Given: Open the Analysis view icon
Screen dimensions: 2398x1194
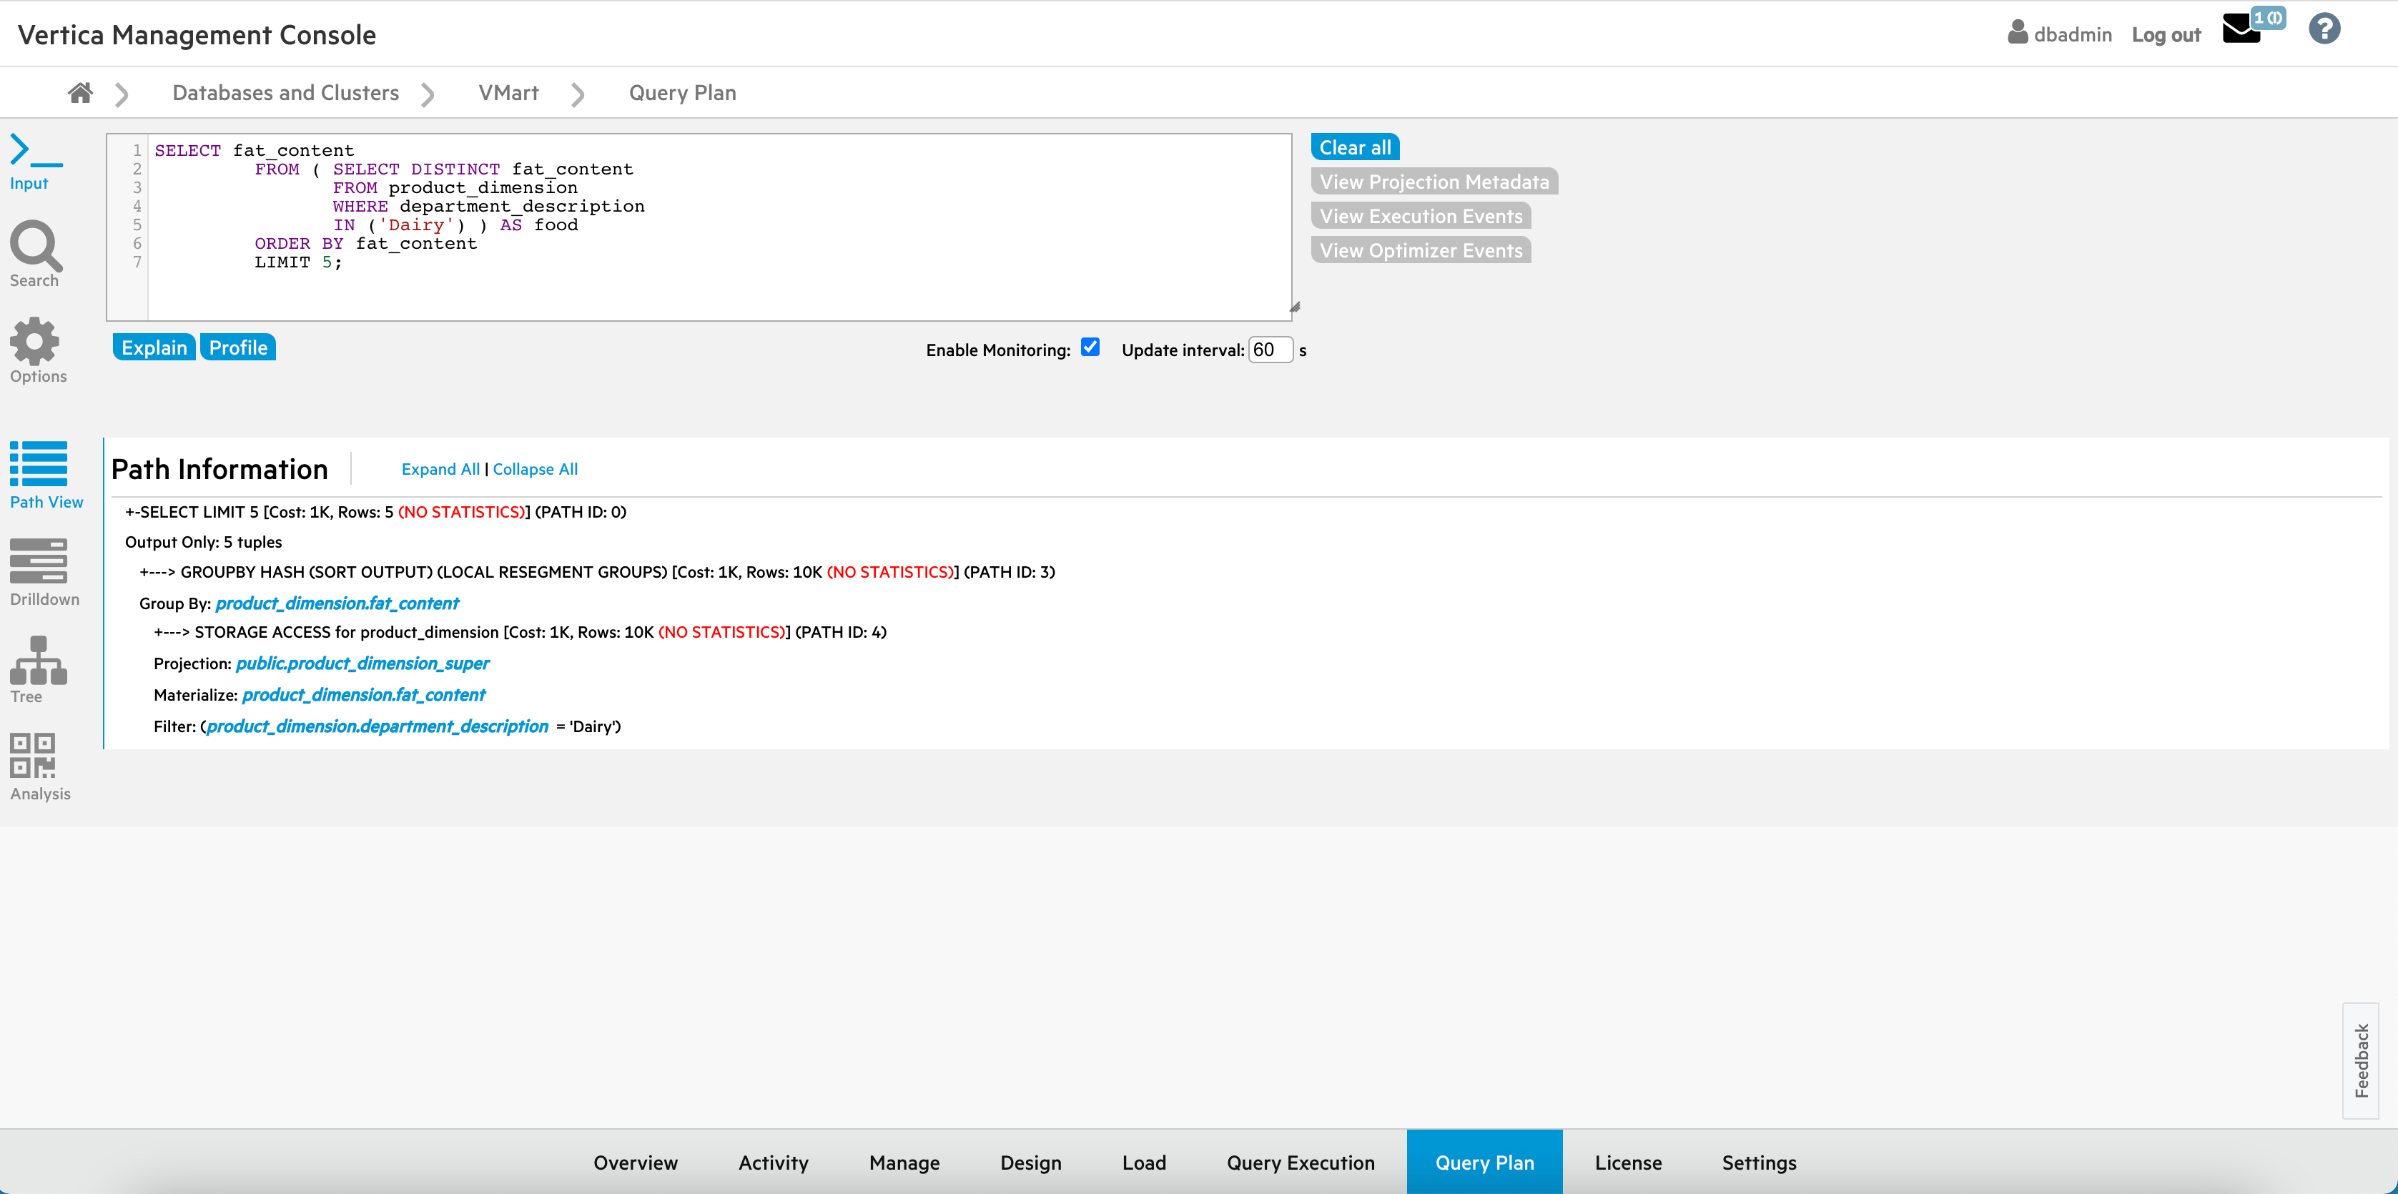Looking at the screenshot, I should pyautogui.click(x=33, y=756).
